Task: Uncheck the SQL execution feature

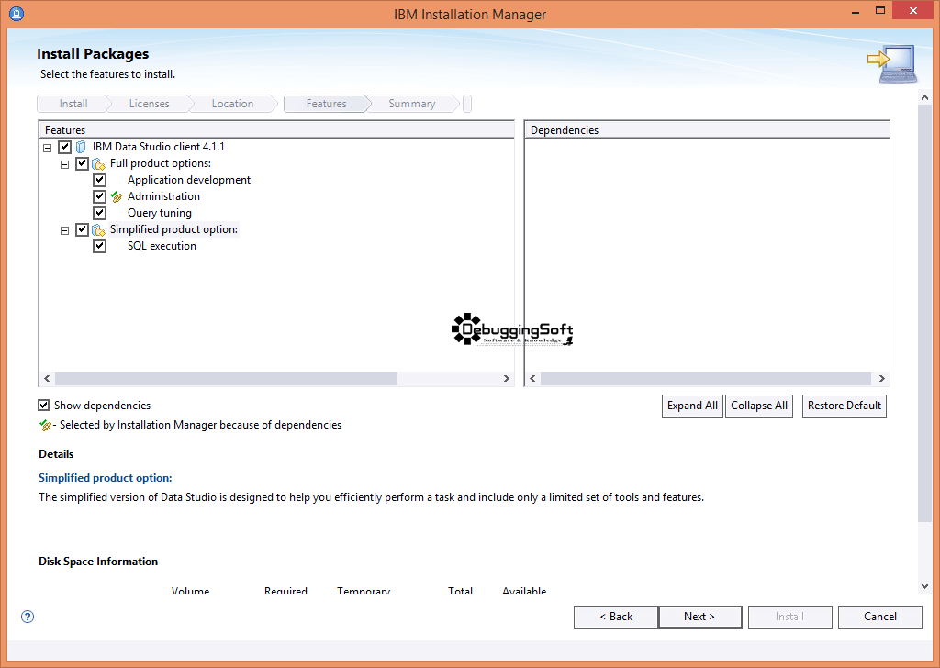Action: (99, 246)
